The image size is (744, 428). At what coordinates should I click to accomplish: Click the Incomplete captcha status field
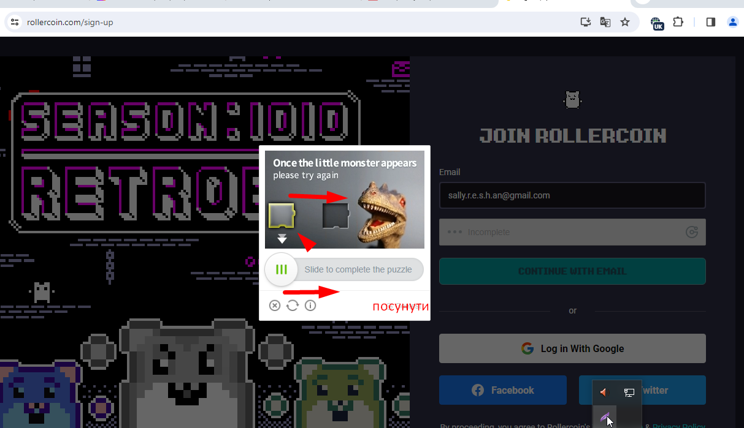[572, 232]
